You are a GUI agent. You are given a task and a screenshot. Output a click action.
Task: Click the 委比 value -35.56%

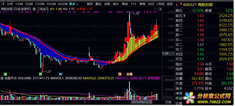[197, 10]
